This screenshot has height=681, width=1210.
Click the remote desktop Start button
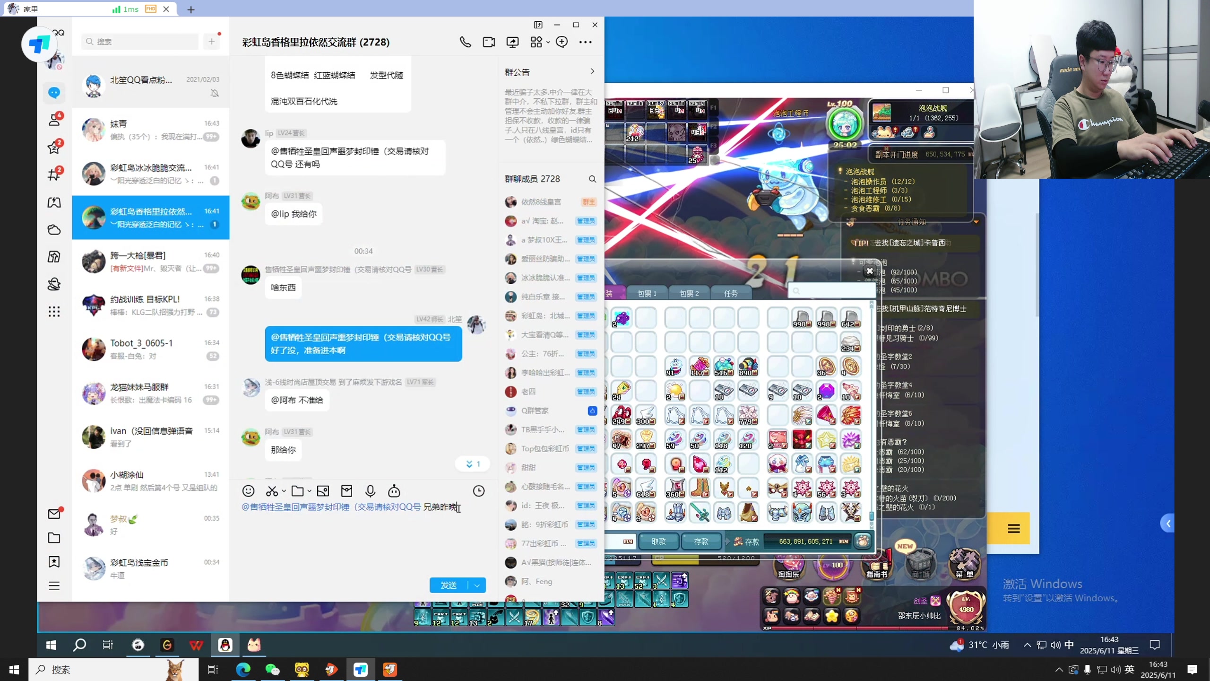51,645
